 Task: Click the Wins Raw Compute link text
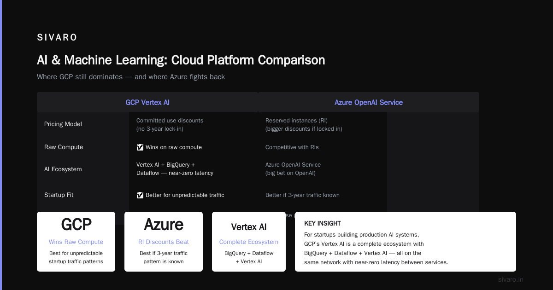click(x=76, y=242)
